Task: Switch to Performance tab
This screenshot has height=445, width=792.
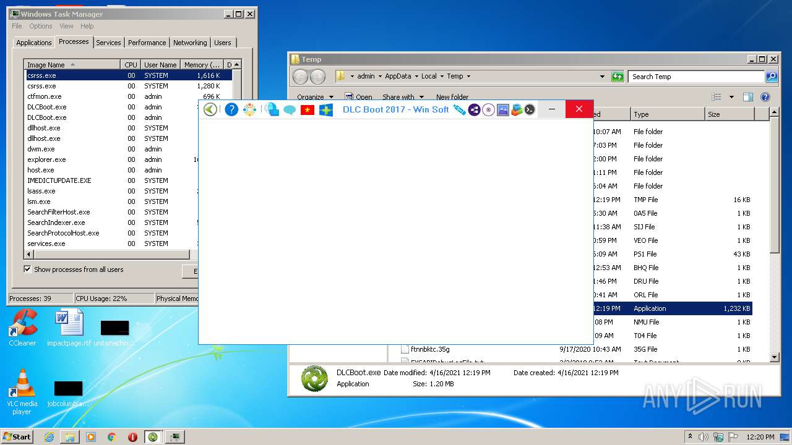Action: (147, 43)
